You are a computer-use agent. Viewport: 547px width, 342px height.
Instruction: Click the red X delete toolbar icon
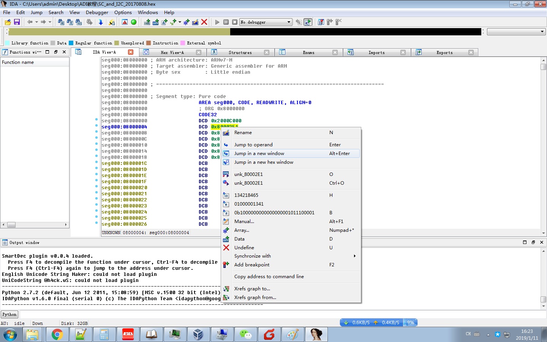(x=204, y=22)
